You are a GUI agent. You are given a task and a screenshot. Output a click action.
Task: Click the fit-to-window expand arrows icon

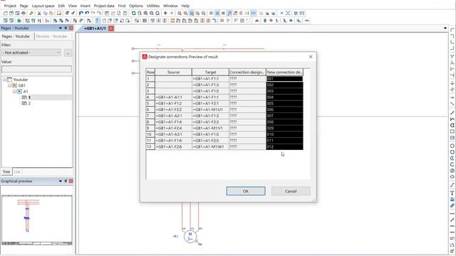[x=288, y=14]
